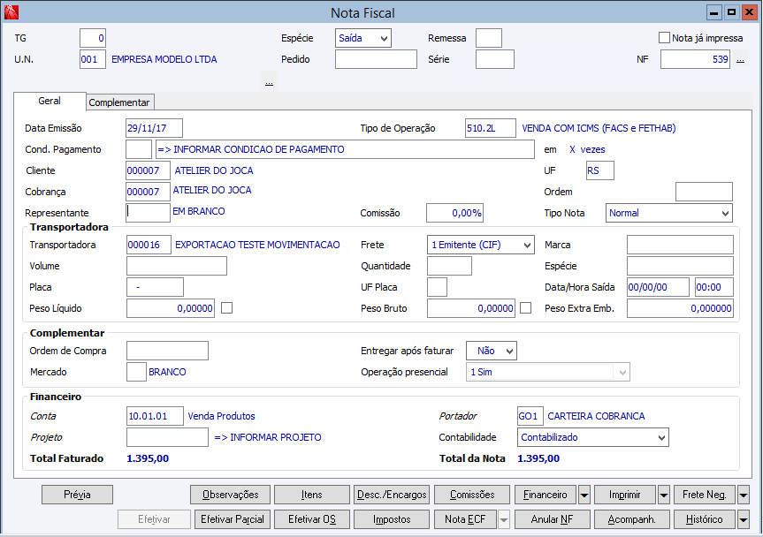Expand the arrow next to Histórico button
This screenshot has height=537, width=763.
click(743, 519)
